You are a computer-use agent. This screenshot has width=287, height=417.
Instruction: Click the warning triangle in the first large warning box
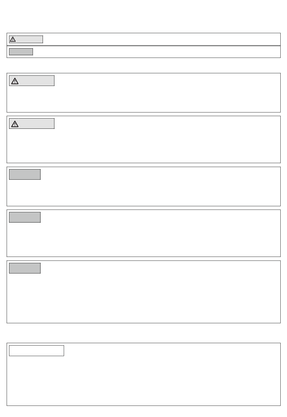(x=15, y=81)
